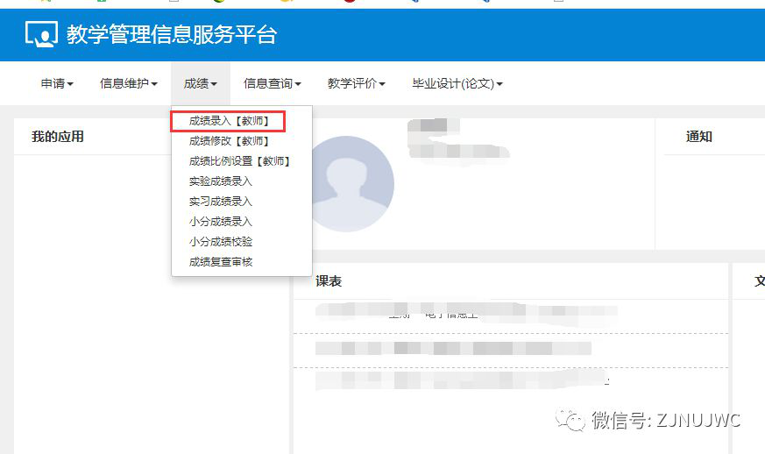765x454 pixels.
Task: Open the 教学评价 menu
Action: (x=356, y=83)
